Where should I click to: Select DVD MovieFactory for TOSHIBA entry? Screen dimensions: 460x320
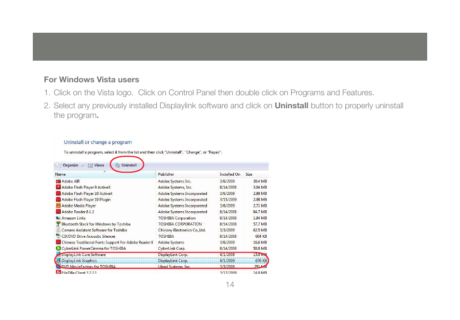click(x=89, y=267)
